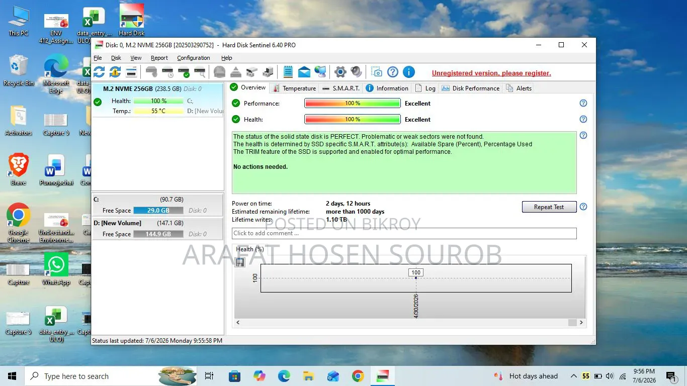Viewport: 687px width, 386px height.
Task: Click the save floppy icon on Health chart
Action: 240,262
